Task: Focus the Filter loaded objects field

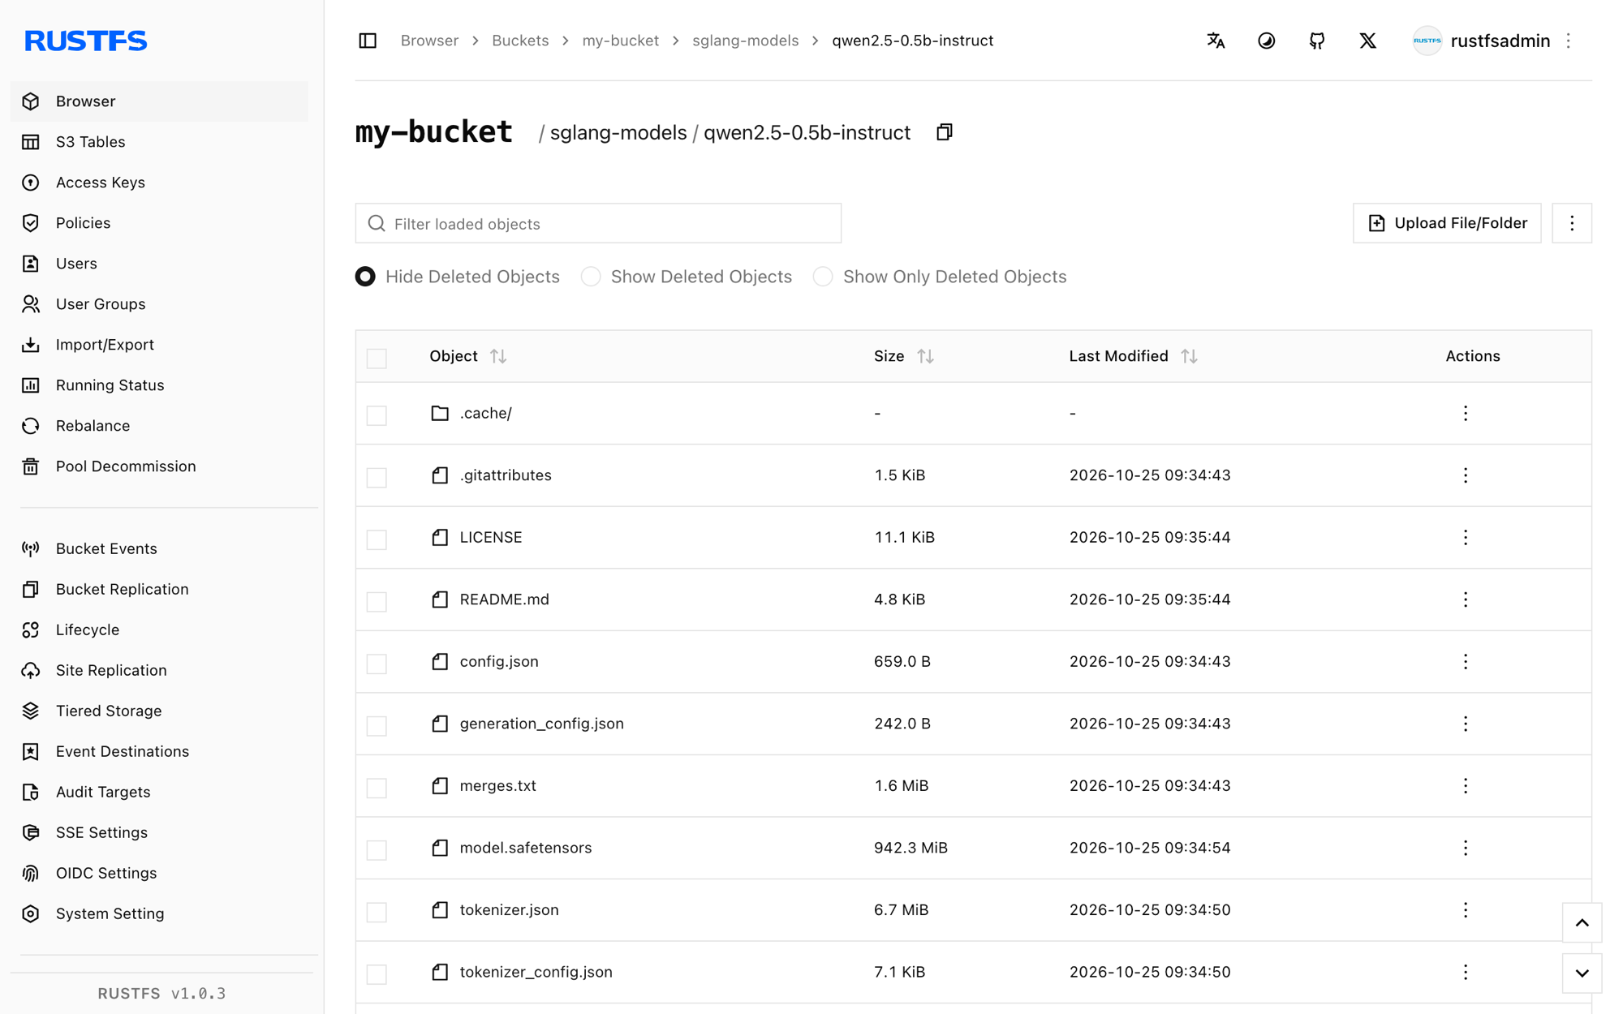Action: coord(598,223)
